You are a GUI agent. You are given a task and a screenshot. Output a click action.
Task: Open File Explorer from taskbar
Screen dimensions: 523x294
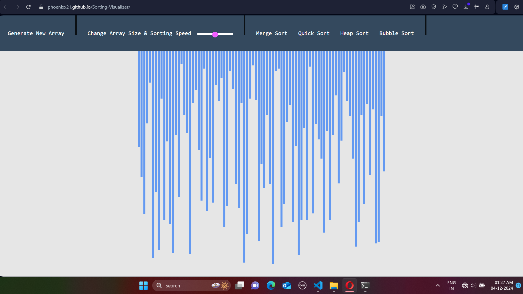[x=334, y=285]
